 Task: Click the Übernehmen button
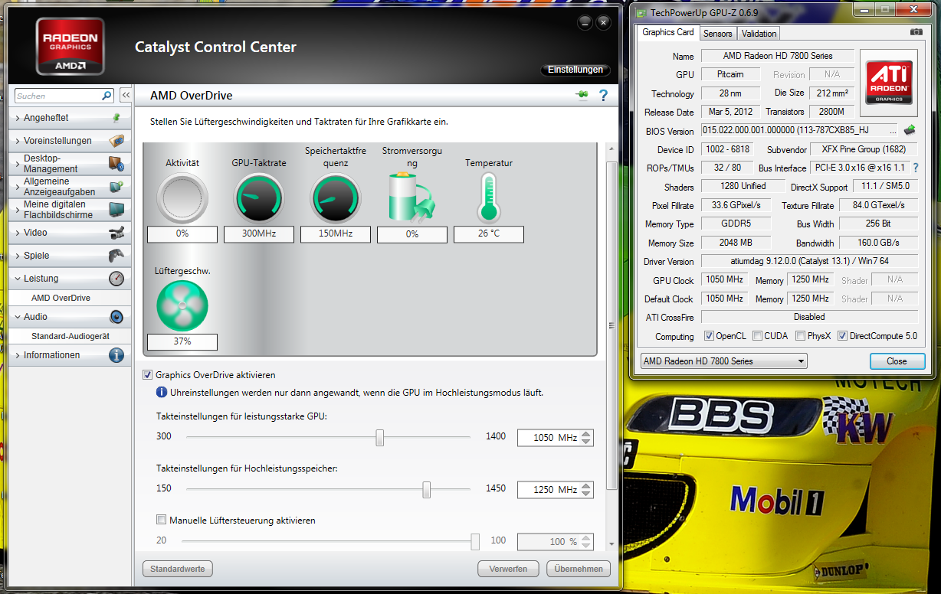[x=579, y=569]
